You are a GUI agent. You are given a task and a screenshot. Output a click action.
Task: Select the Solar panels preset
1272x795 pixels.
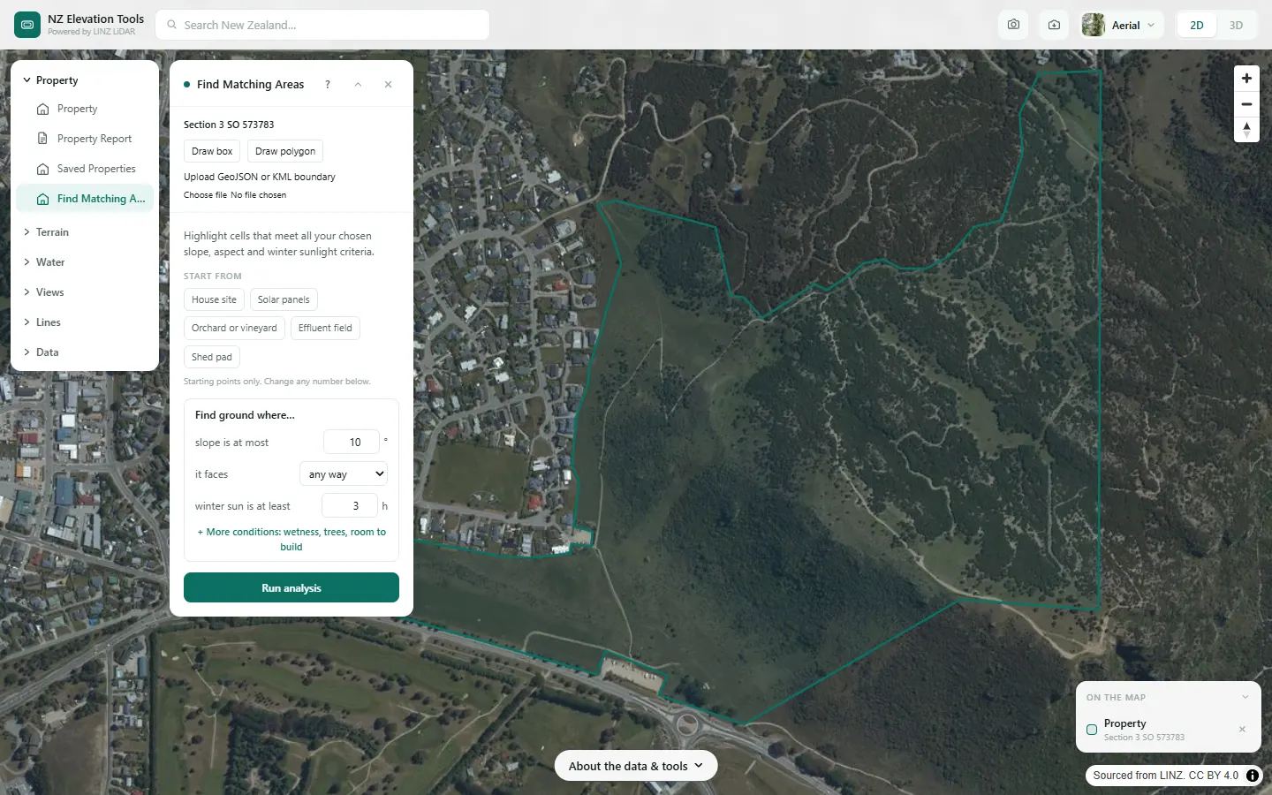(284, 299)
